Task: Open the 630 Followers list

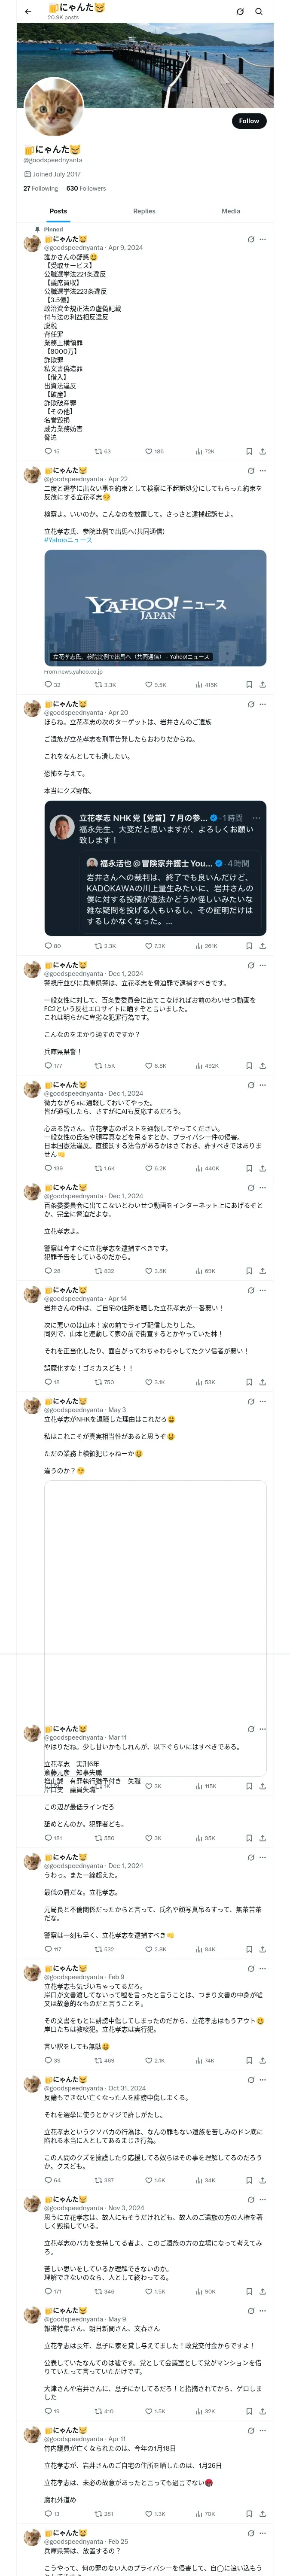Action: (86, 188)
